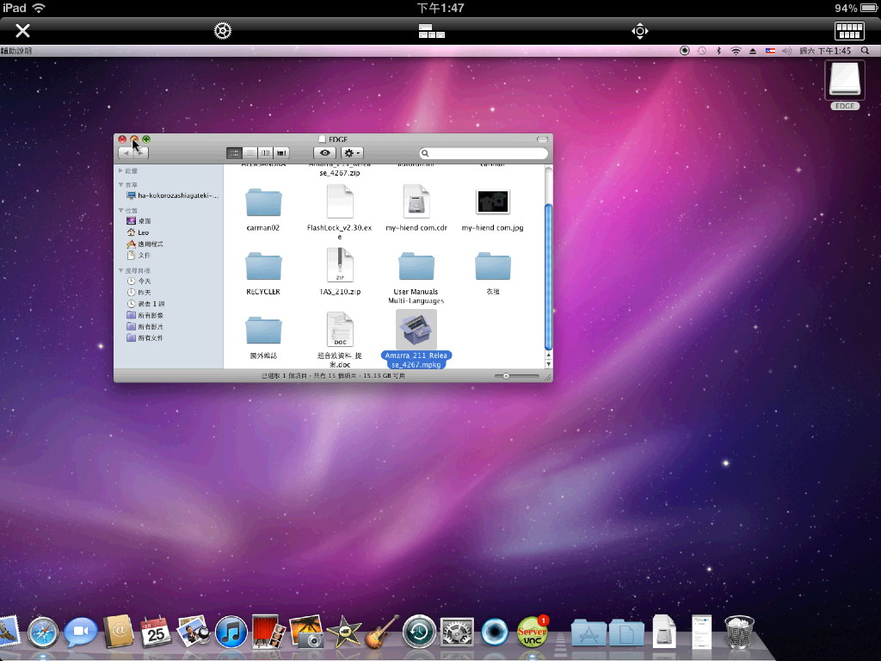Click the Quick Look eye button

pos(324,153)
